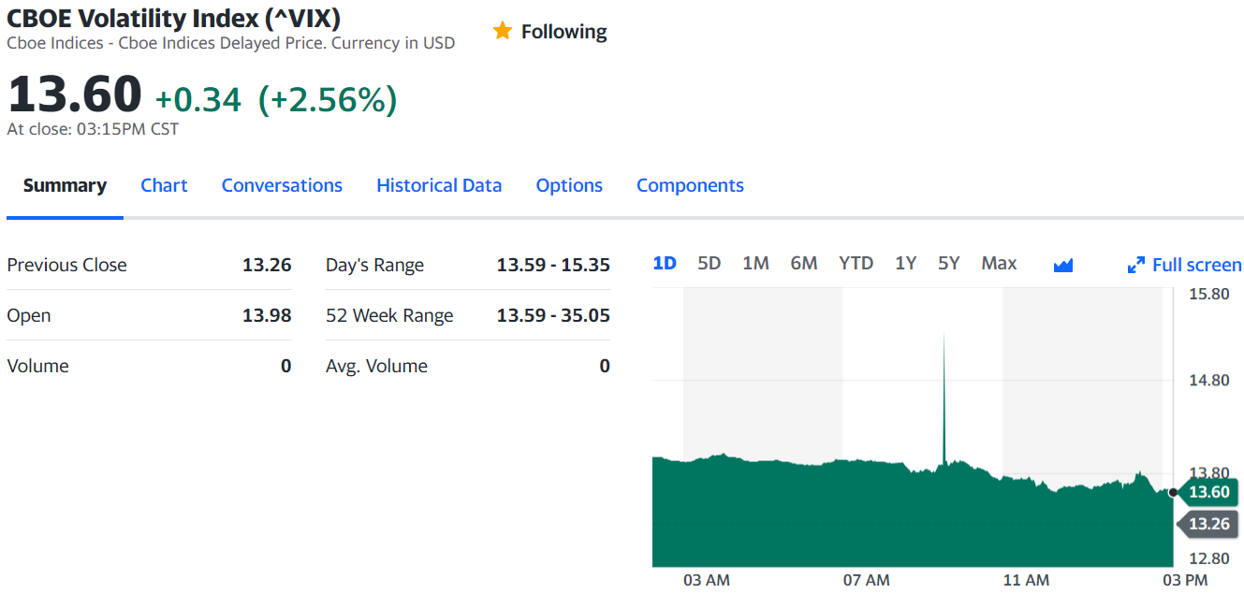Open the Components tab
The width and height of the screenshot is (1244, 594).
pyautogui.click(x=690, y=185)
